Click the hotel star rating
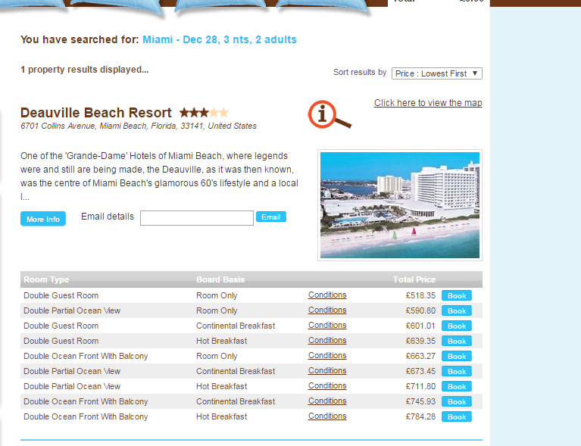This screenshot has height=446, width=581. [204, 112]
